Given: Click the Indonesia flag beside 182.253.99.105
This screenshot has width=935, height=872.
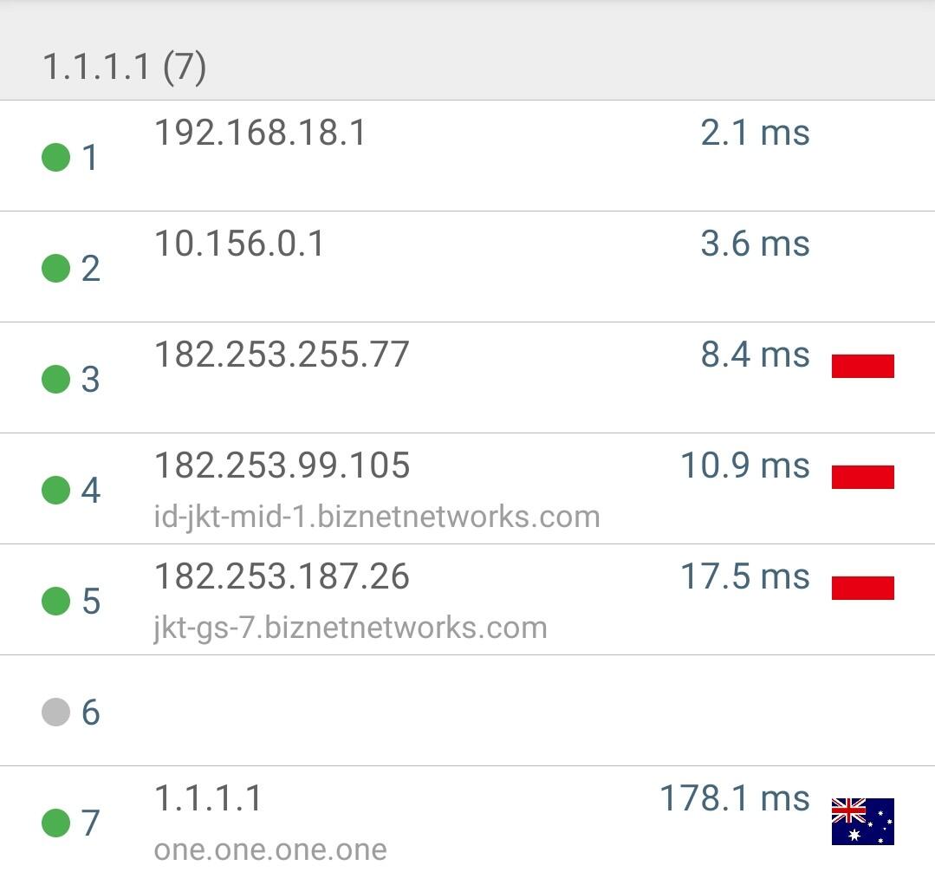Looking at the screenshot, I should coord(862,478).
